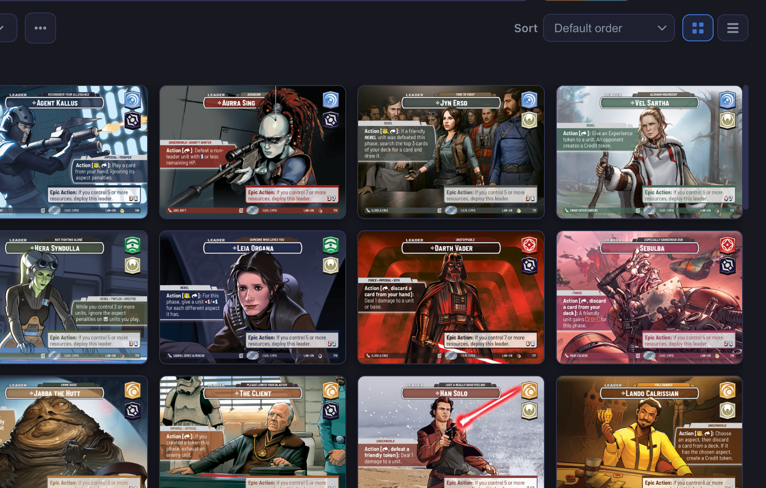The width and height of the screenshot is (766, 488).
Task: Open the Leia Organa leader card
Action: pyautogui.click(x=252, y=297)
